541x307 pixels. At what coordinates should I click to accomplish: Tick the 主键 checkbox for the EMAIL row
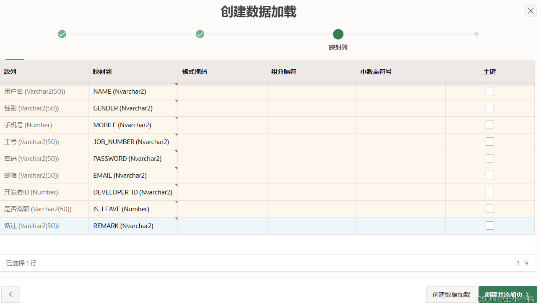pos(489,175)
